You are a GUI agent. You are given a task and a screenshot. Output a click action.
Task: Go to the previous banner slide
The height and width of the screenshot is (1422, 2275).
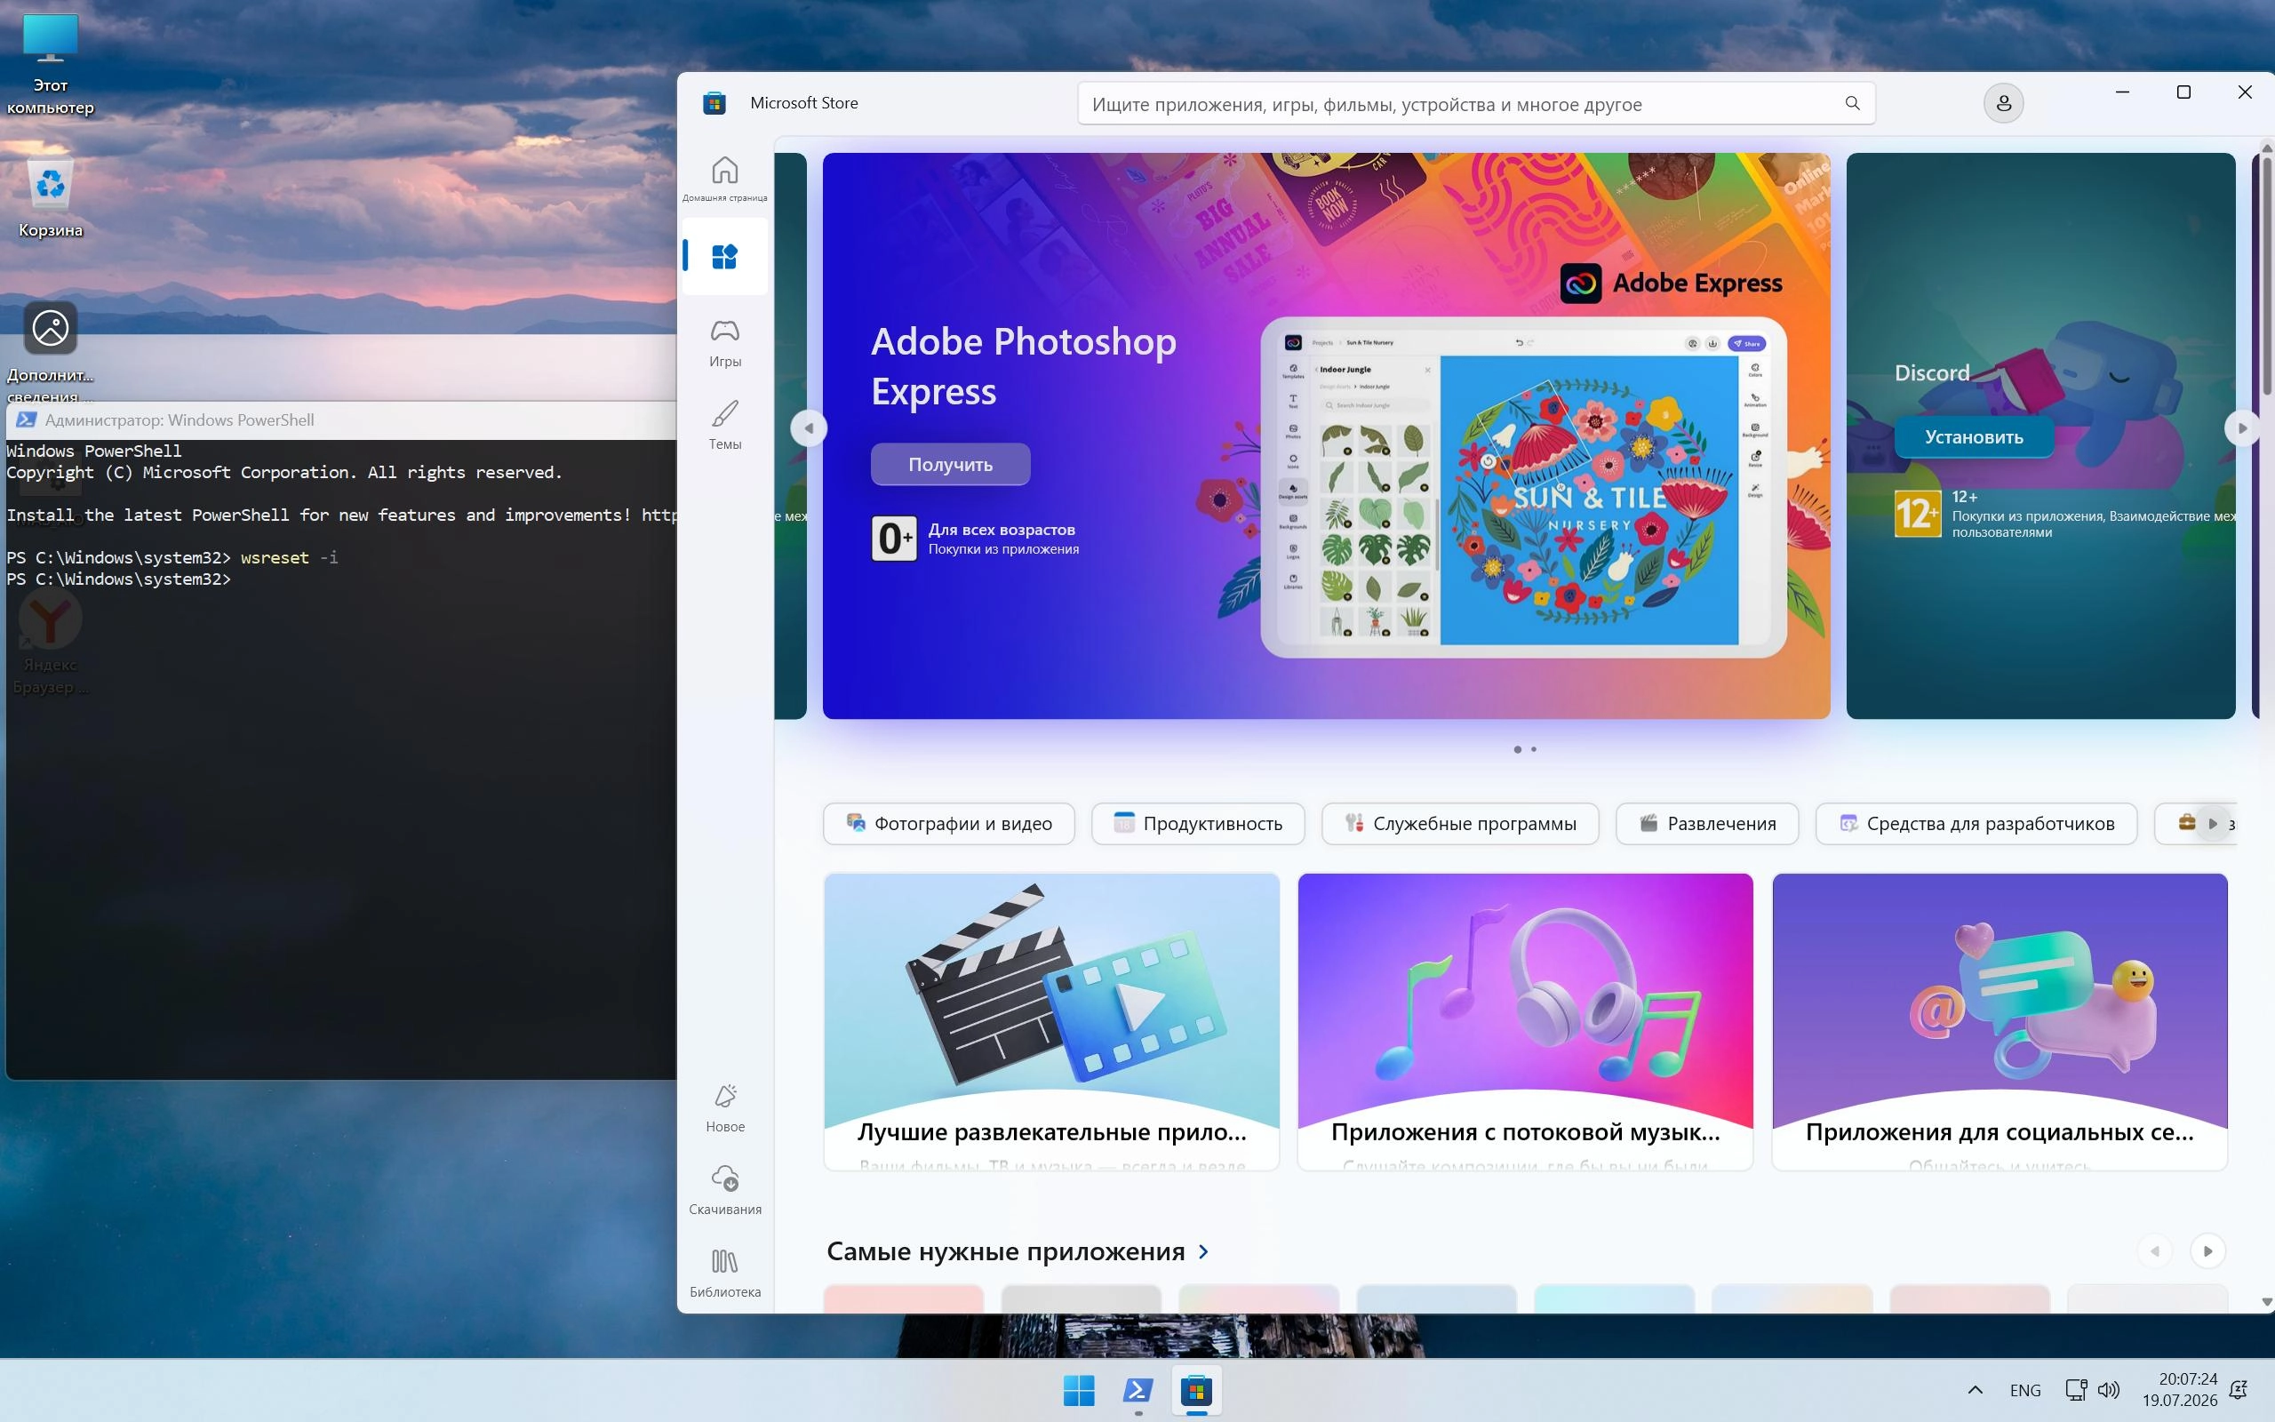tap(809, 429)
